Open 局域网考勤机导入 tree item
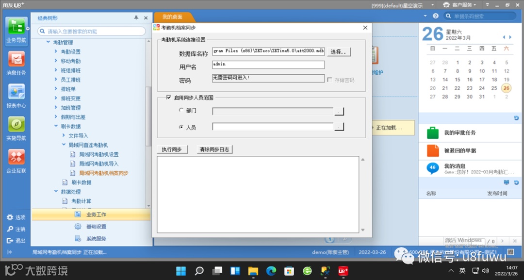This screenshot has height=280, width=524. point(98,164)
